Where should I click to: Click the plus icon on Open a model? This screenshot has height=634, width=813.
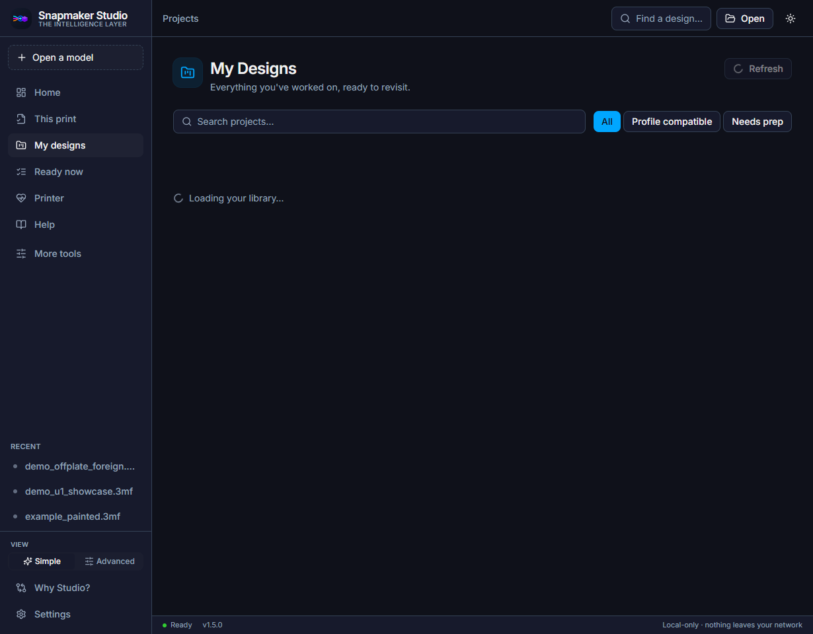pos(22,57)
